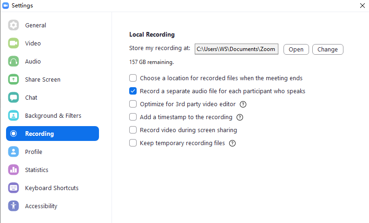
Task: Enable Add a timestamp to the recording
Action: click(x=133, y=117)
